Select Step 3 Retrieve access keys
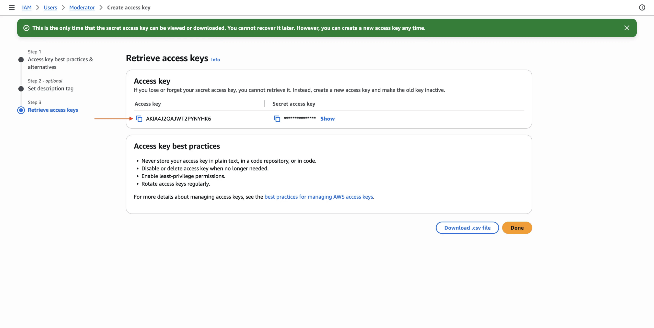This screenshot has width=654, height=328. 53,110
